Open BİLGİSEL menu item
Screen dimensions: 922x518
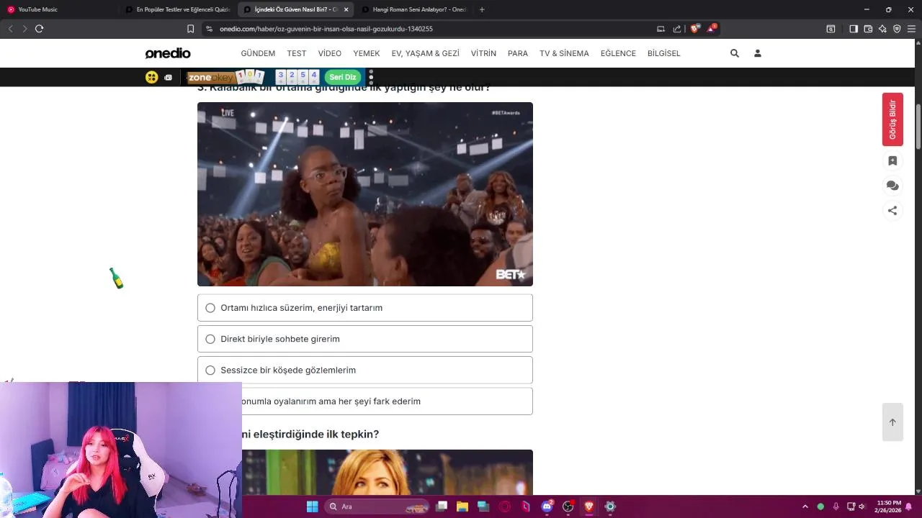[x=664, y=53]
